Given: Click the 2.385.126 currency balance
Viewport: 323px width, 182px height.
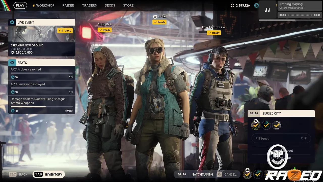Looking at the screenshot, I should (x=243, y=5).
